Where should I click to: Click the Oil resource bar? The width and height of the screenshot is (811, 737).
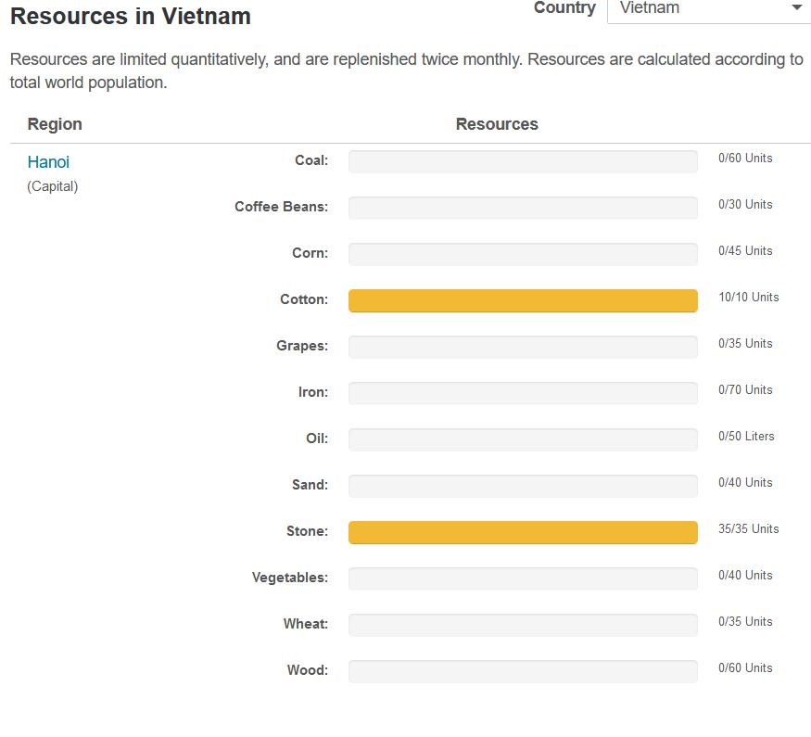pyautogui.click(x=523, y=439)
